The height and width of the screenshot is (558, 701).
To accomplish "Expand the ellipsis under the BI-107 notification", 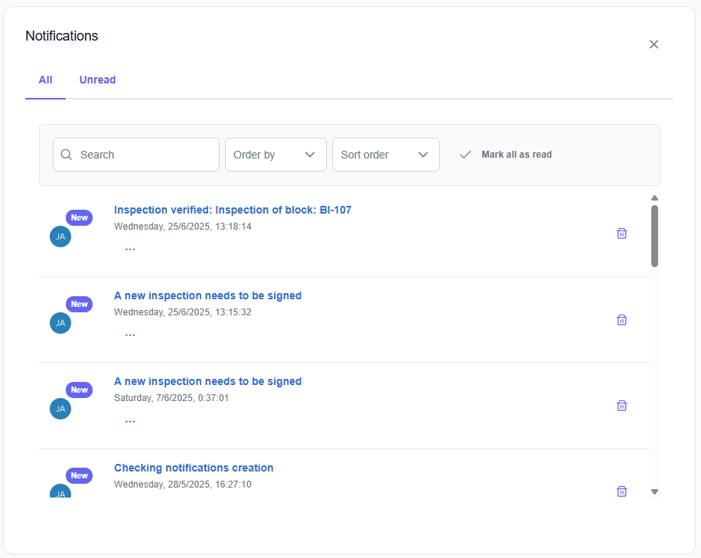I will point(130,250).
